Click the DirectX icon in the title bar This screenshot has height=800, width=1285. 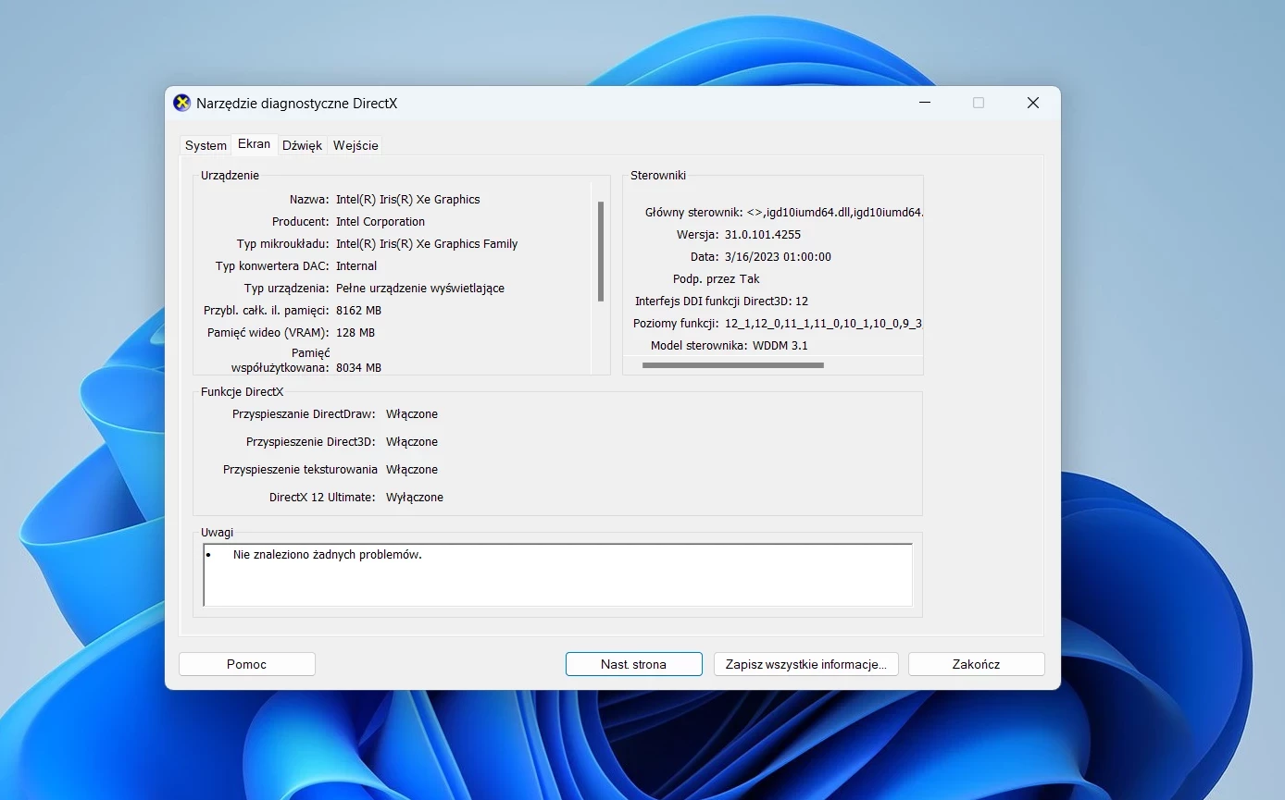[x=182, y=103]
